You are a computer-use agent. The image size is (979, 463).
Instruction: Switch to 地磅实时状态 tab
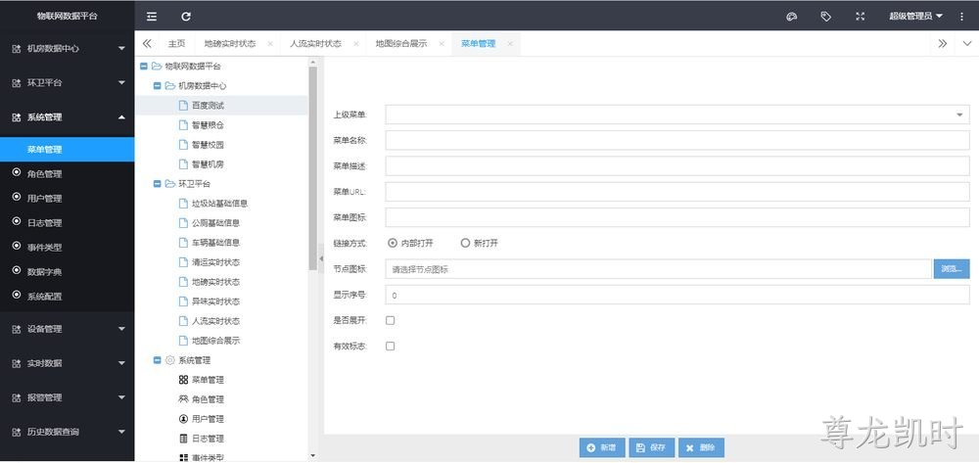(x=230, y=44)
